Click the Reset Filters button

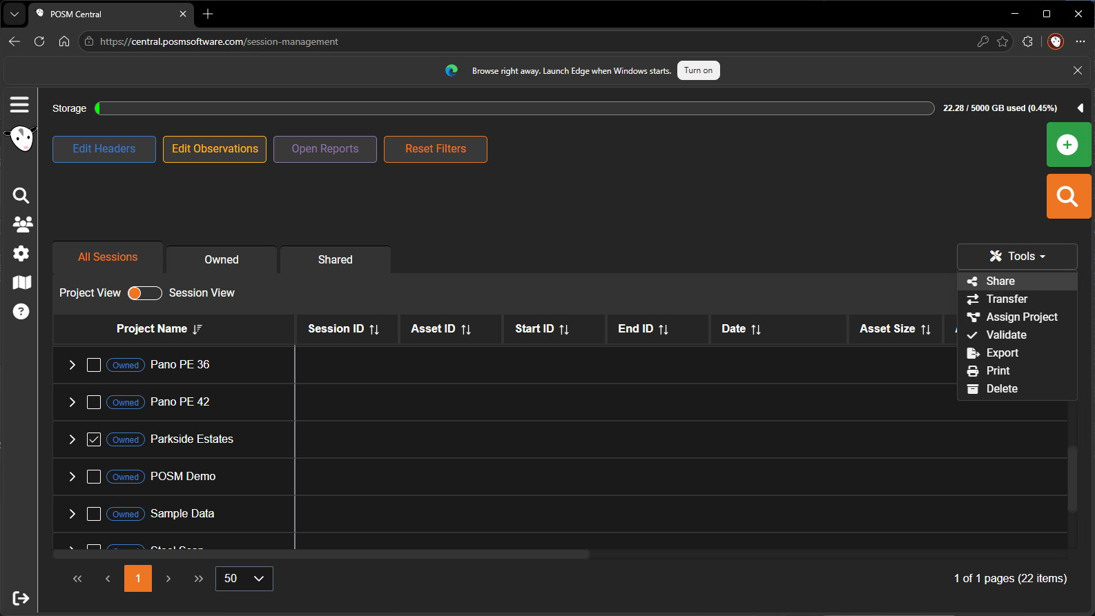436,149
